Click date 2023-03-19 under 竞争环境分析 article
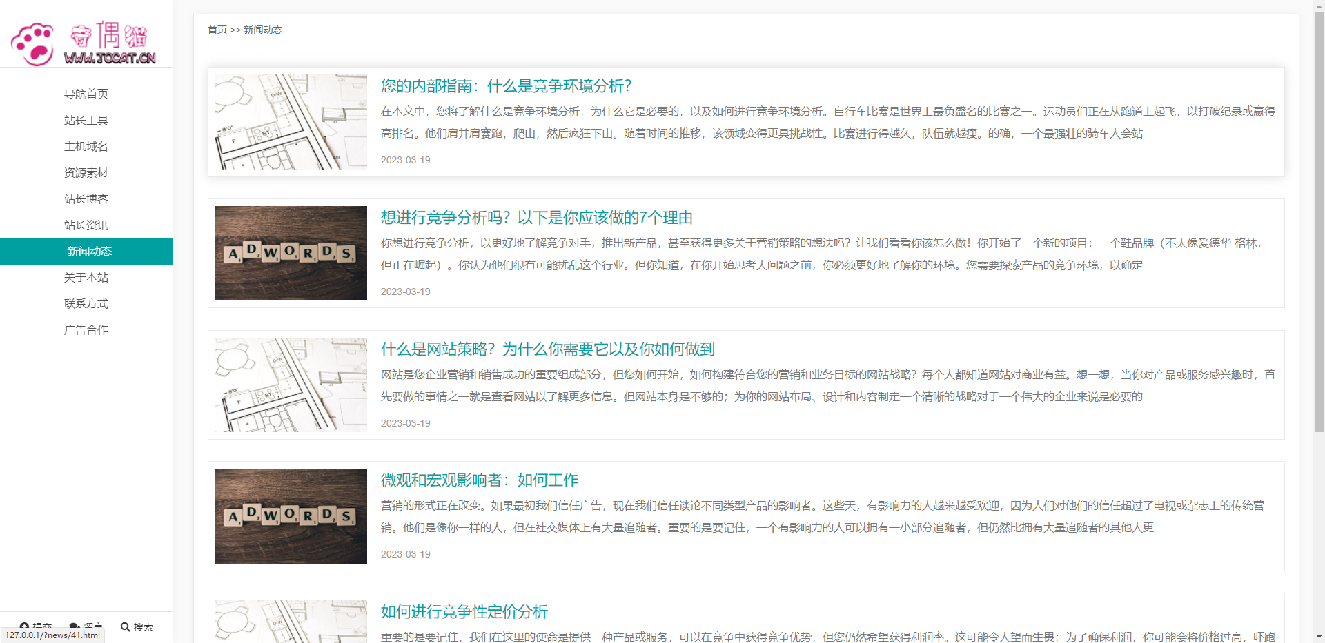The height and width of the screenshot is (643, 1325). [406, 160]
